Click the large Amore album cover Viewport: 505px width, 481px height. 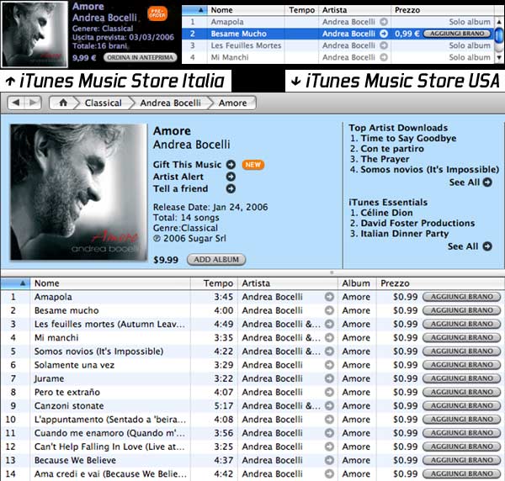[77, 193]
